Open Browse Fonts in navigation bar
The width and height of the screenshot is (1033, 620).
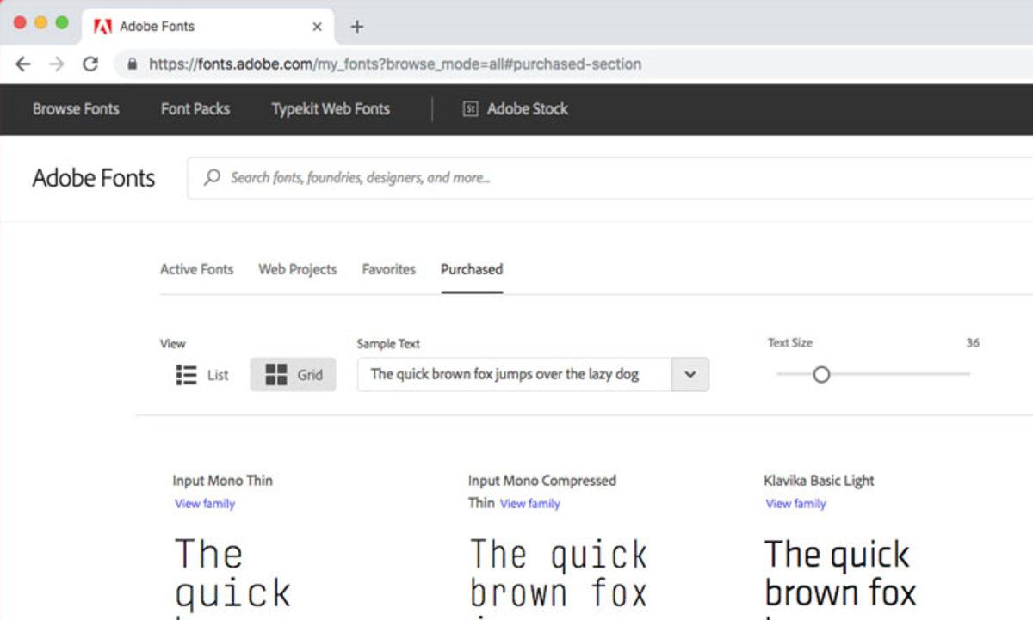pos(76,109)
